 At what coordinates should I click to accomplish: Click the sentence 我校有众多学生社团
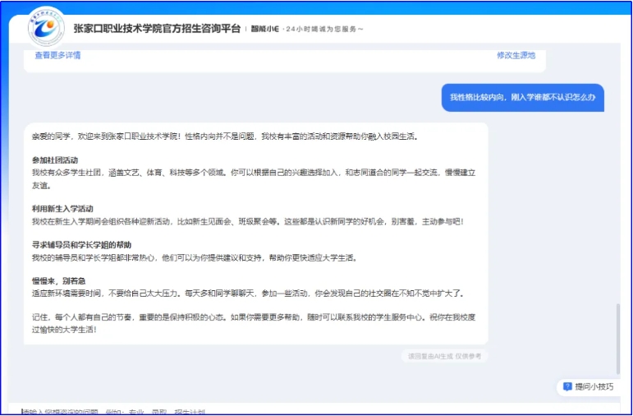coord(254,179)
